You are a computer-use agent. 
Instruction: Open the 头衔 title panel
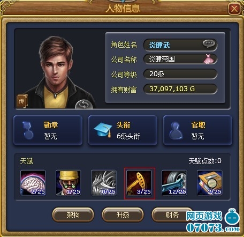tap(123, 130)
